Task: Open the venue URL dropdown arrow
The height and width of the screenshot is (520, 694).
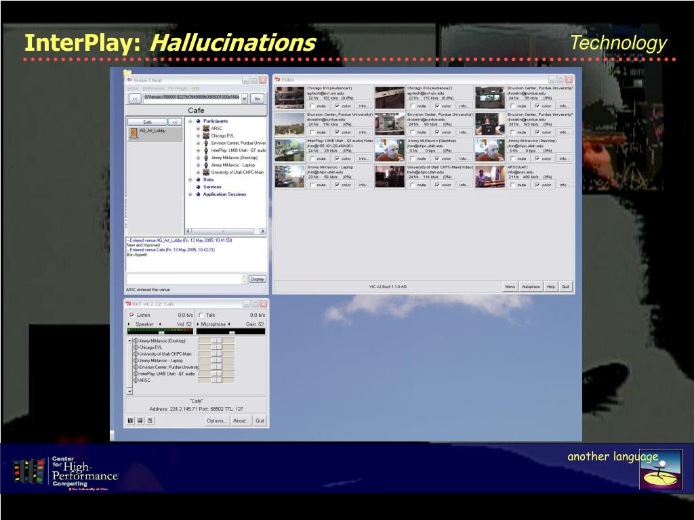Action: pos(244,99)
